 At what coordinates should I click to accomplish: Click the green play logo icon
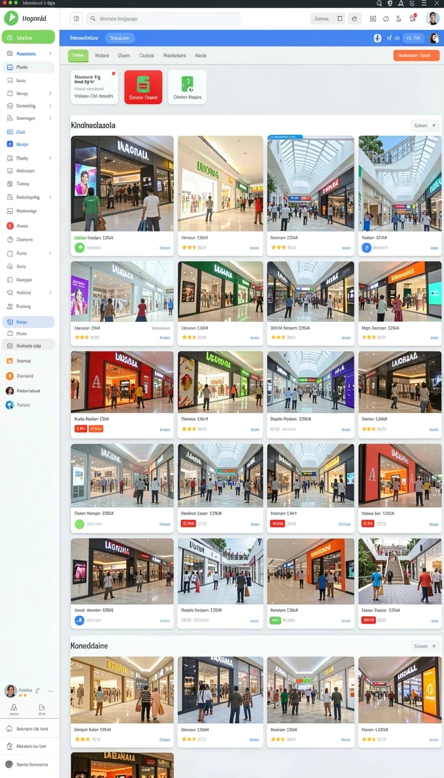11,18
